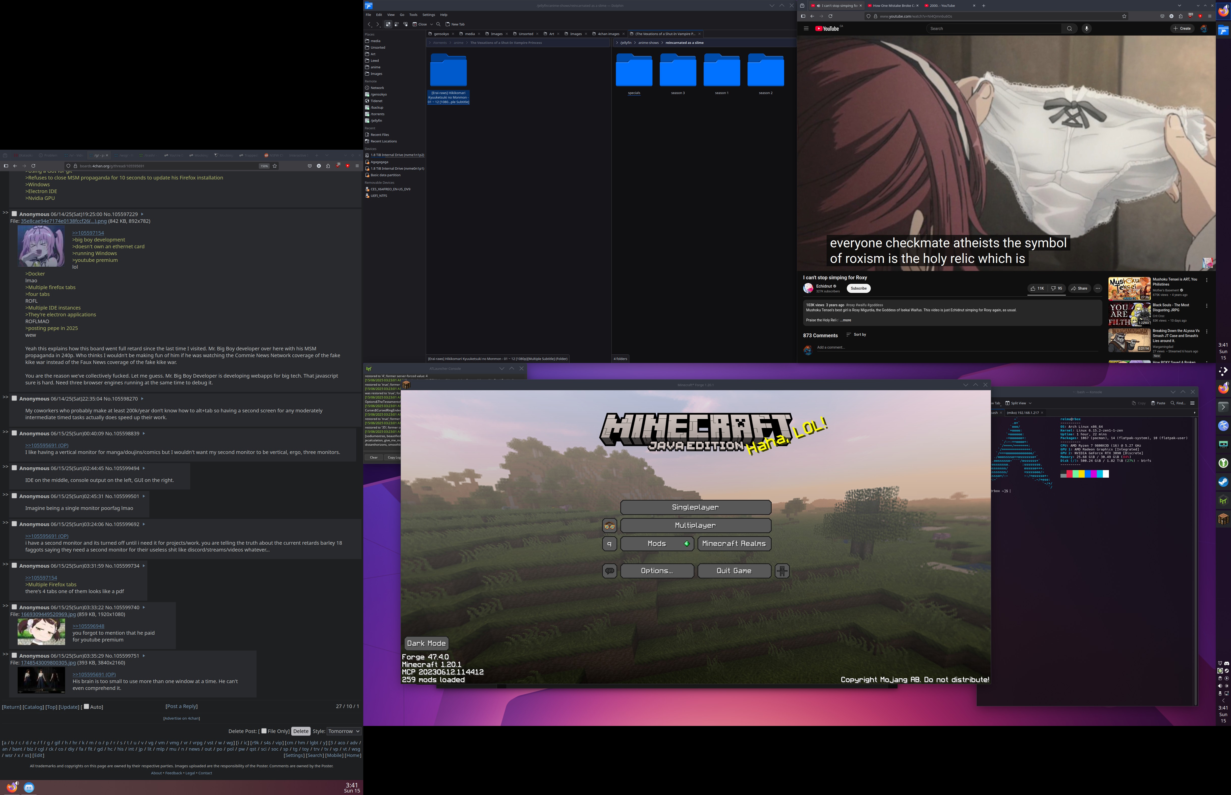Switch to the gensokyo tab in Dolphin
The width and height of the screenshot is (1231, 795).
[x=441, y=34]
